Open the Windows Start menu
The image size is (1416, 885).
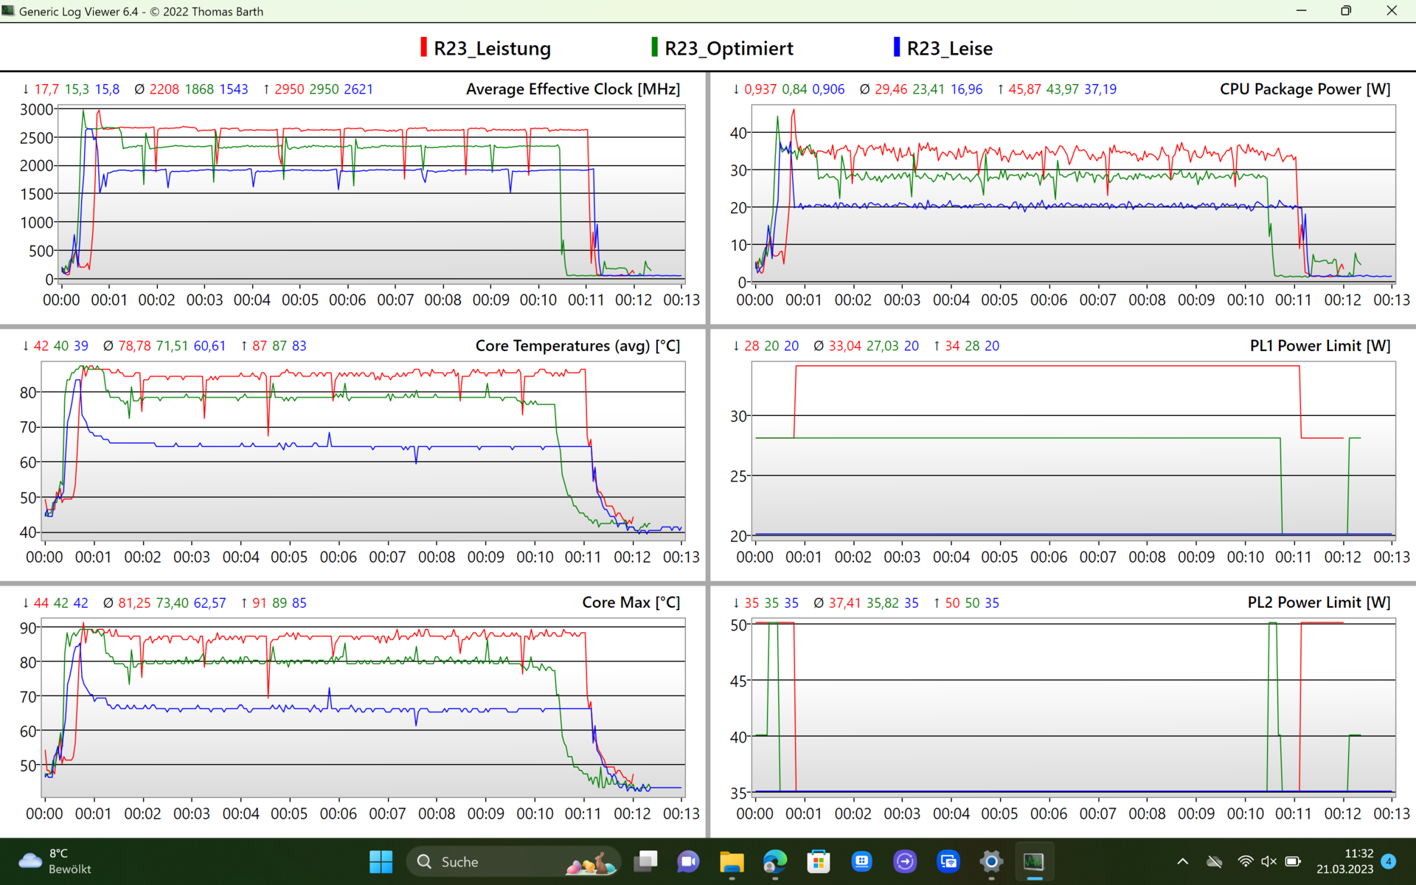(x=381, y=861)
